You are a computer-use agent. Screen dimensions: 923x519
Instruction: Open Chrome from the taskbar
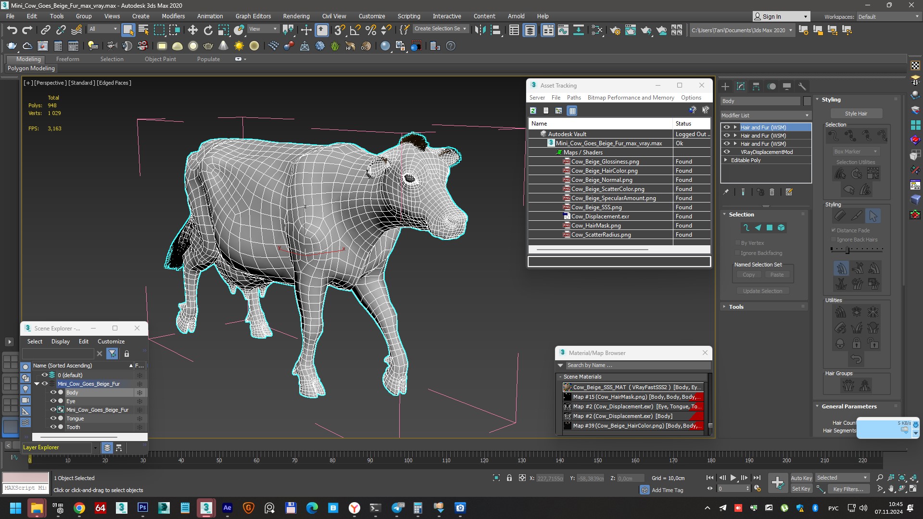point(79,508)
